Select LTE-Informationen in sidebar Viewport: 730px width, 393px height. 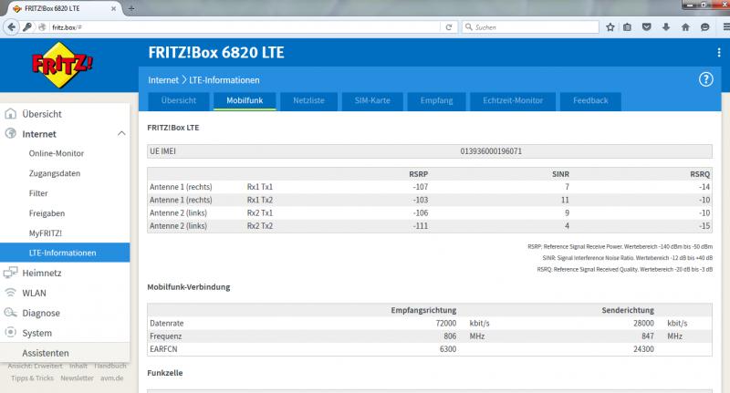[65, 253]
